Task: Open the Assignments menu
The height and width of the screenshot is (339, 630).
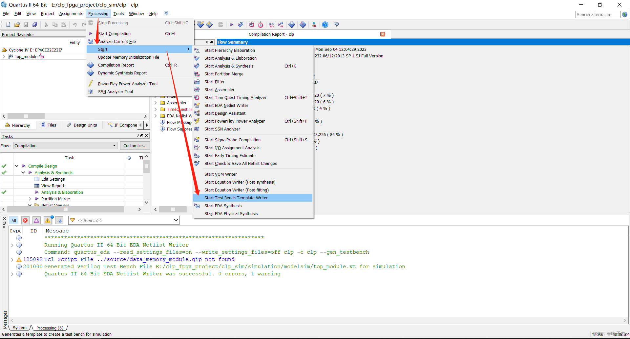Action: pyautogui.click(x=71, y=13)
